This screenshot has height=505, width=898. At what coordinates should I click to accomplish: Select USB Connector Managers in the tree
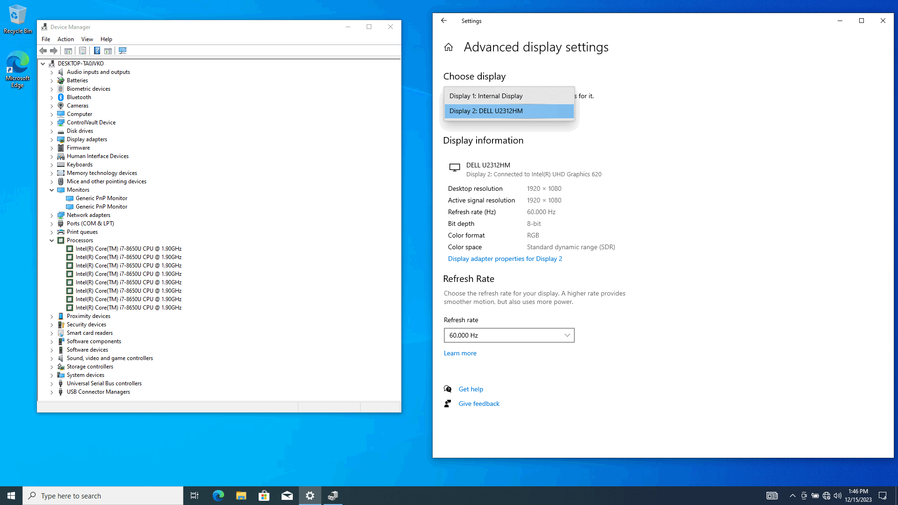coord(98,392)
